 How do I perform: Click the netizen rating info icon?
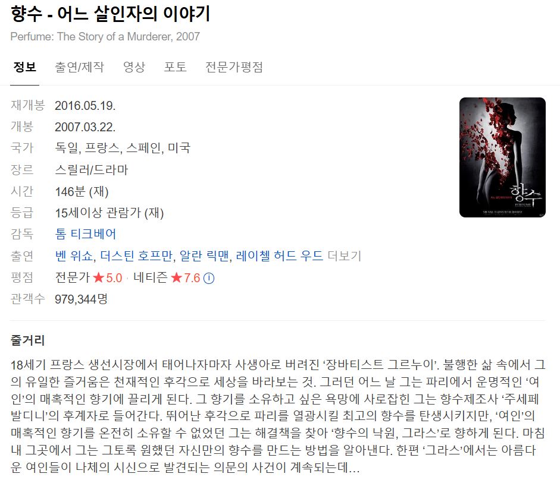(209, 278)
